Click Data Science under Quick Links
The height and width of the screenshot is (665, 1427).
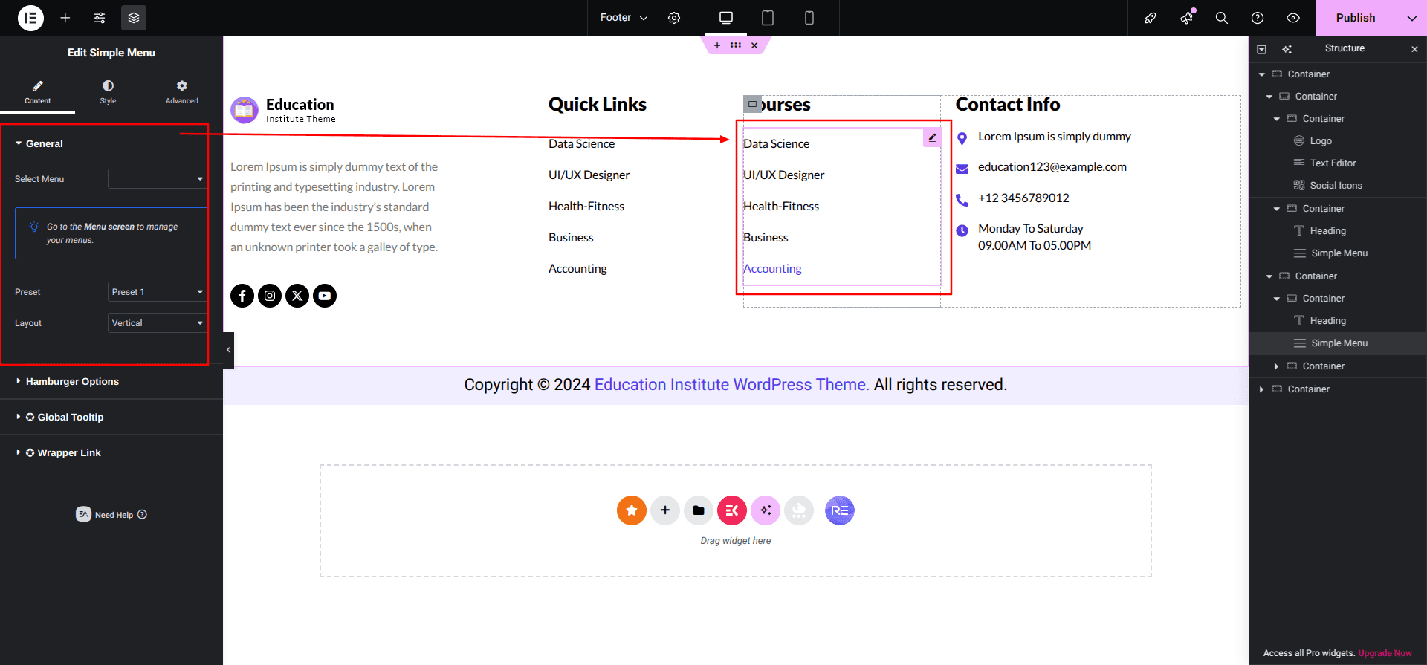coord(581,143)
